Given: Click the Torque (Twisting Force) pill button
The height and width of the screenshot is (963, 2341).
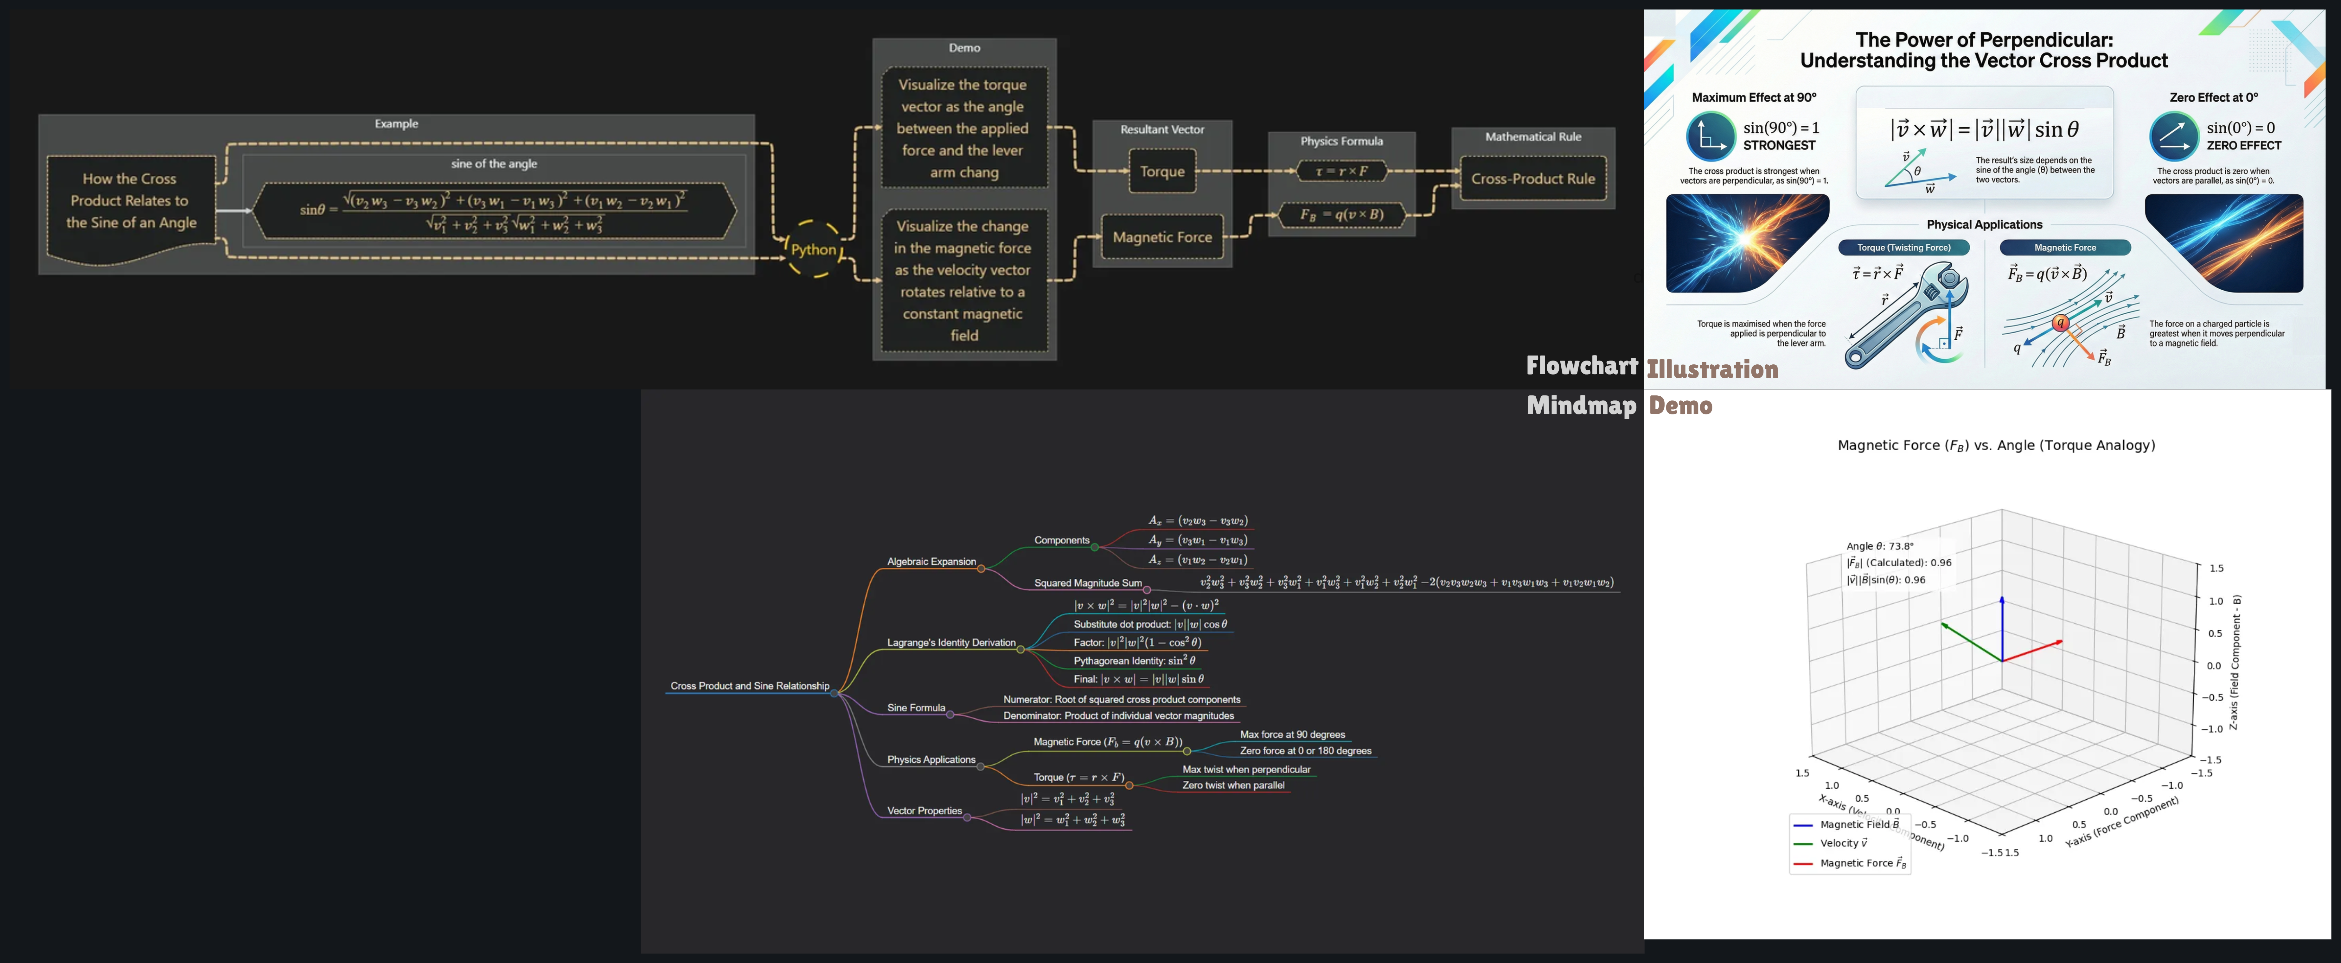Looking at the screenshot, I should point(1904,248).
